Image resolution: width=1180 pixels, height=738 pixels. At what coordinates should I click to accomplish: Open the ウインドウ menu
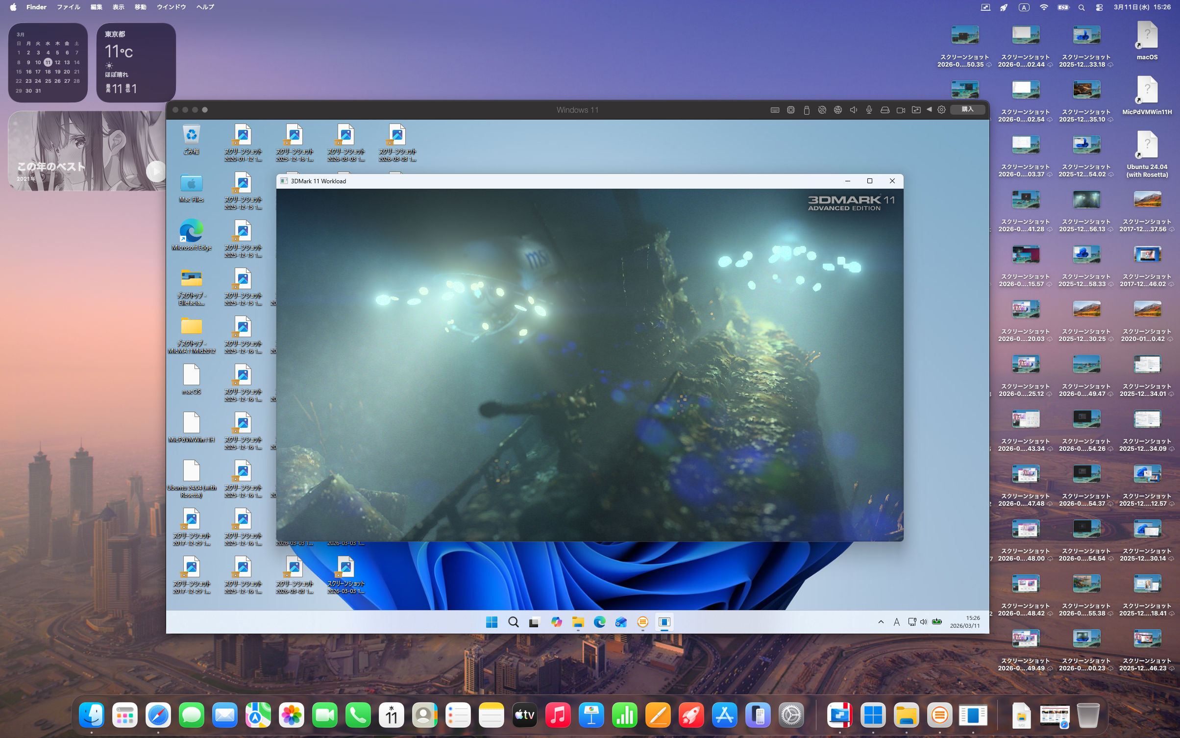(171, 7)
